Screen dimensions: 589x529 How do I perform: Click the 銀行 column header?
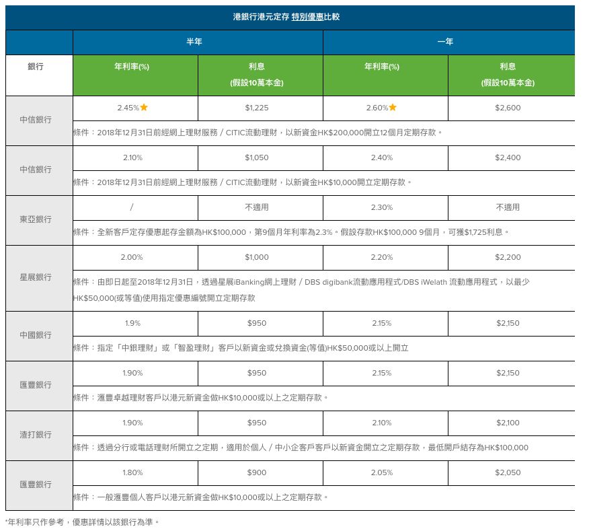pos(39,75)
